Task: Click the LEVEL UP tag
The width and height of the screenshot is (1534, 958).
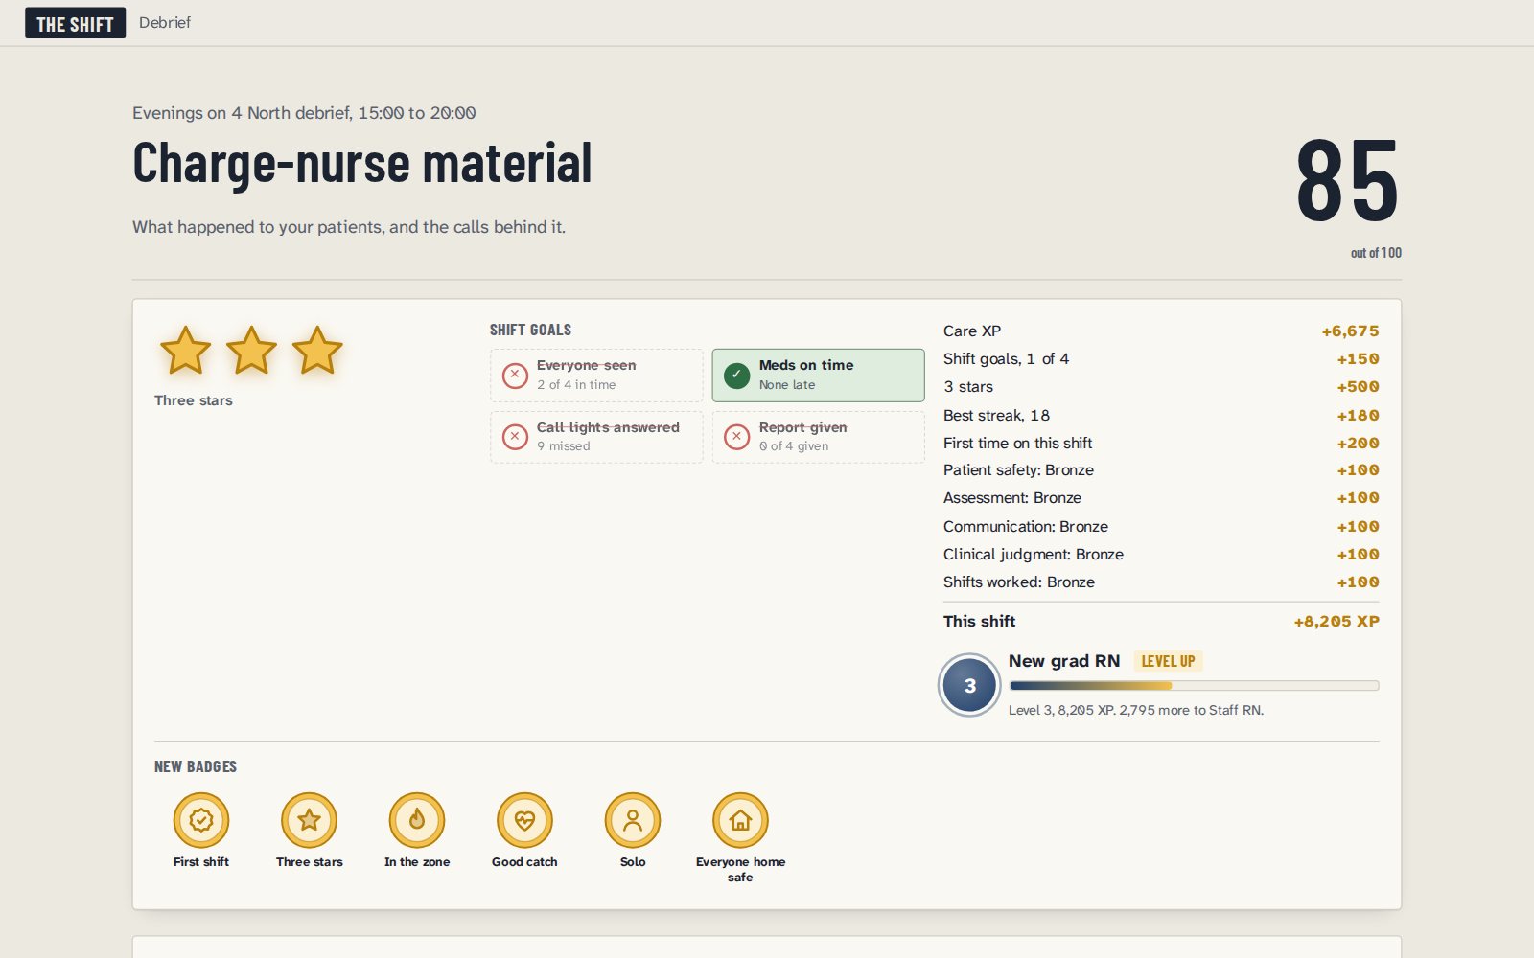Action: click(1168, 661)
